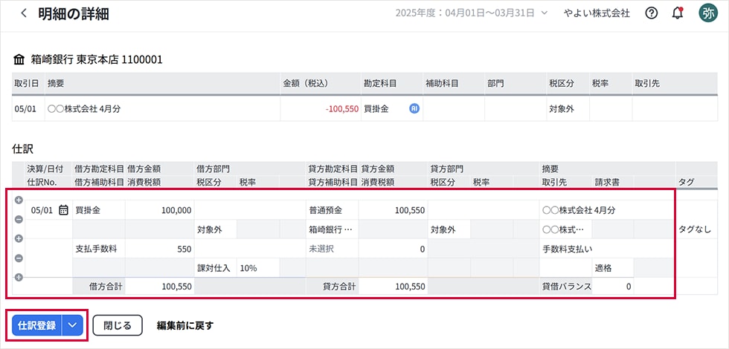This screenshot has width=729, height=349.
Task: Click the 編集前に戻す link
Action: pos(184,325)
